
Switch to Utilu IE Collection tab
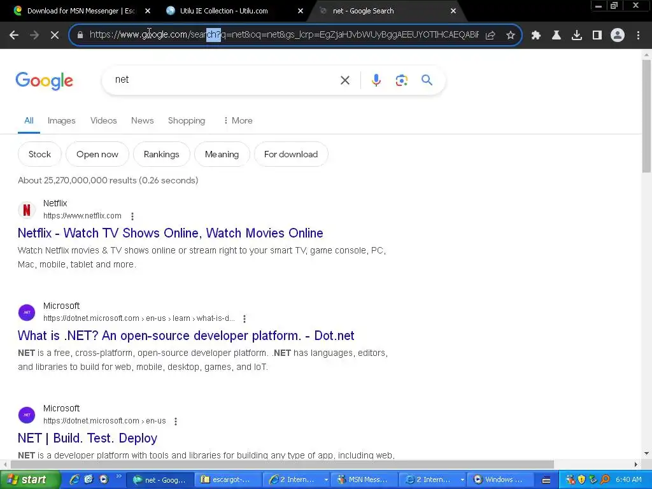click(x=223, y=11)
